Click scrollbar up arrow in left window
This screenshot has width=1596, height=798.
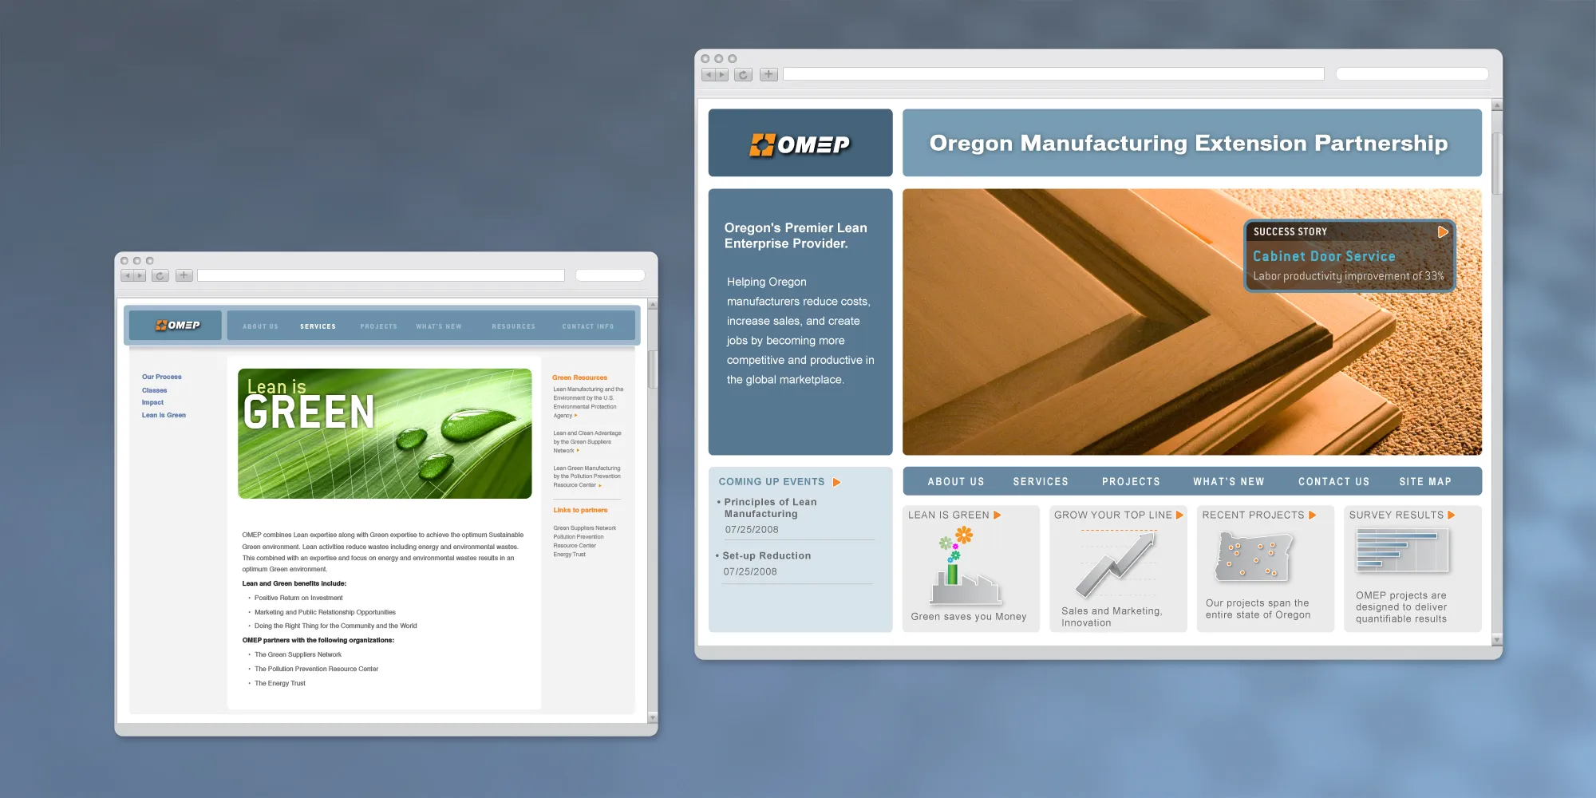(x=653, y=305)
